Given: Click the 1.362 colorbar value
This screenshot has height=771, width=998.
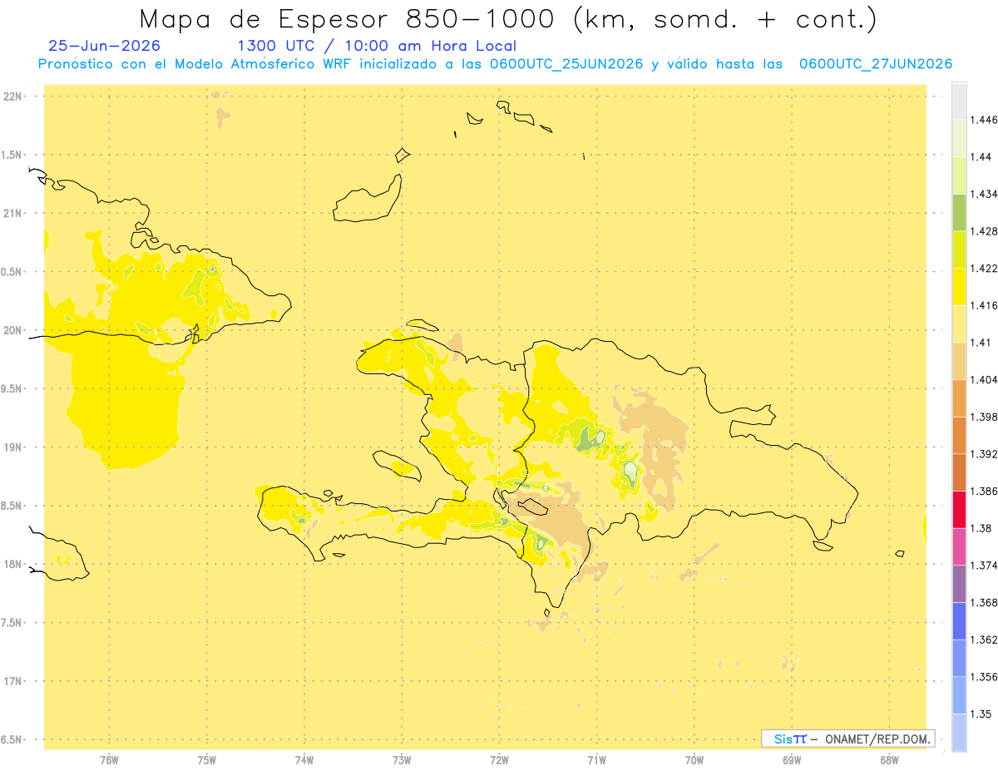Looking at the screenshot, I should coord(985,640).
